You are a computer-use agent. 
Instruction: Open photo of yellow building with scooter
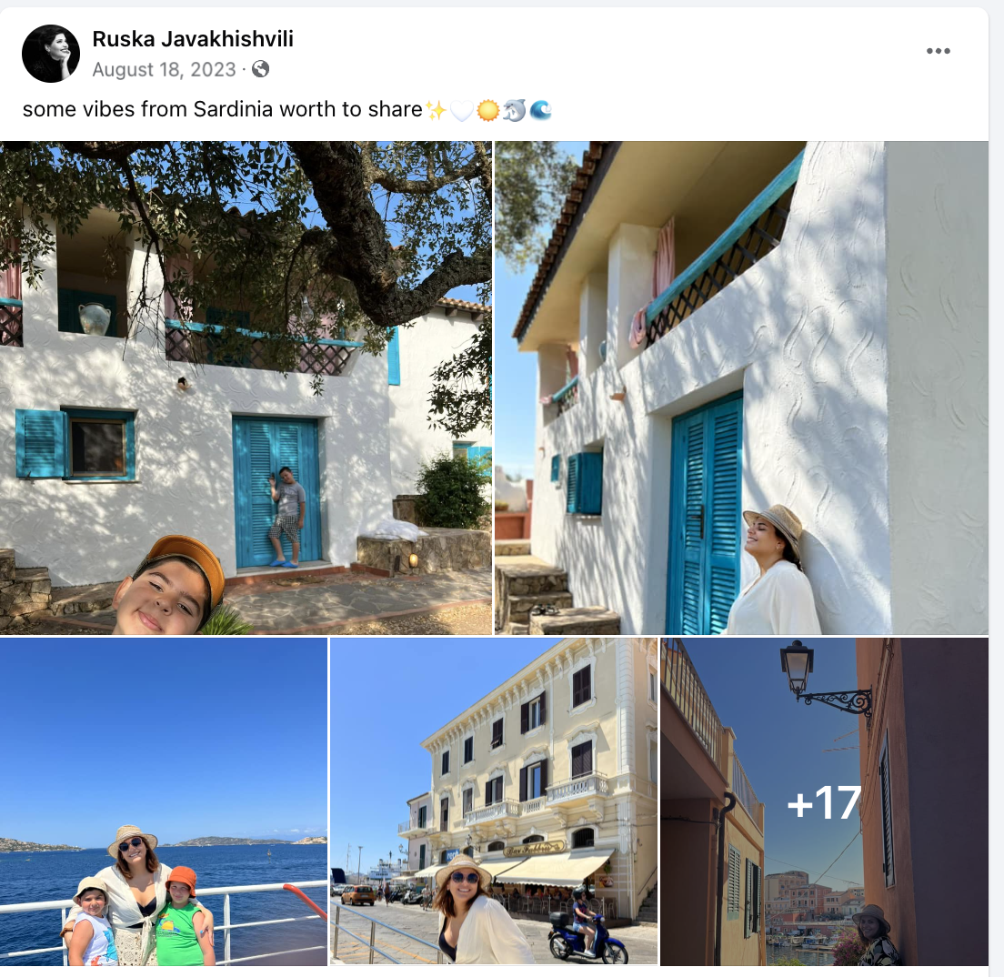494,801
